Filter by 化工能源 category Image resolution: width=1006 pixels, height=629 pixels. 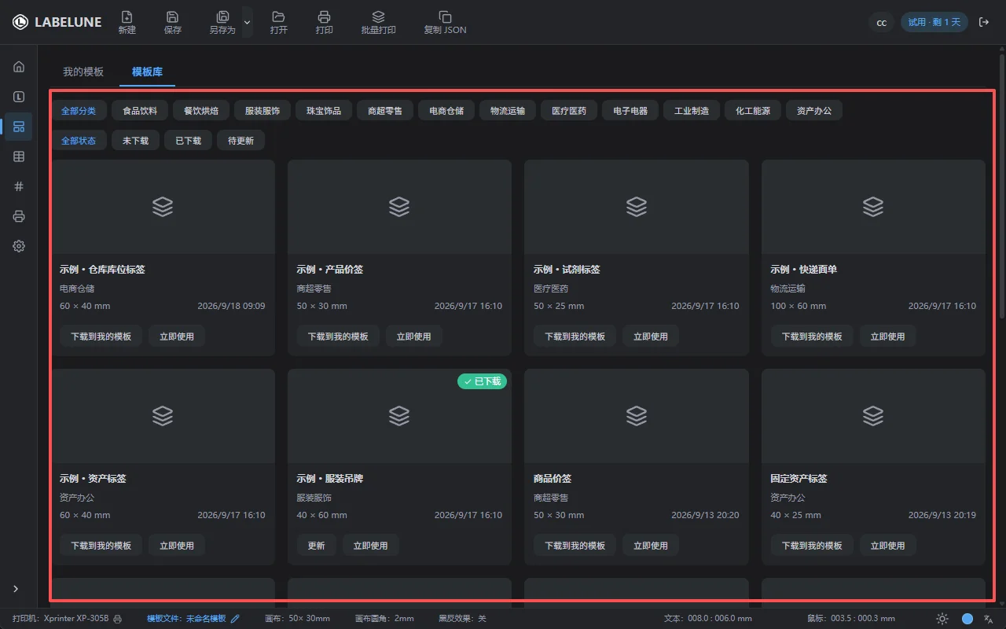point(753,111)
